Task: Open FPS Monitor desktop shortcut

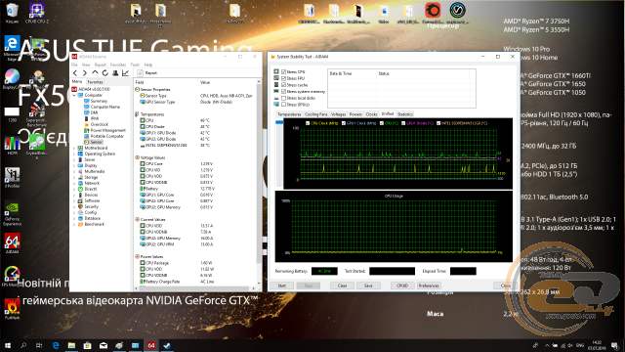Action: click(x=12, y=276)
